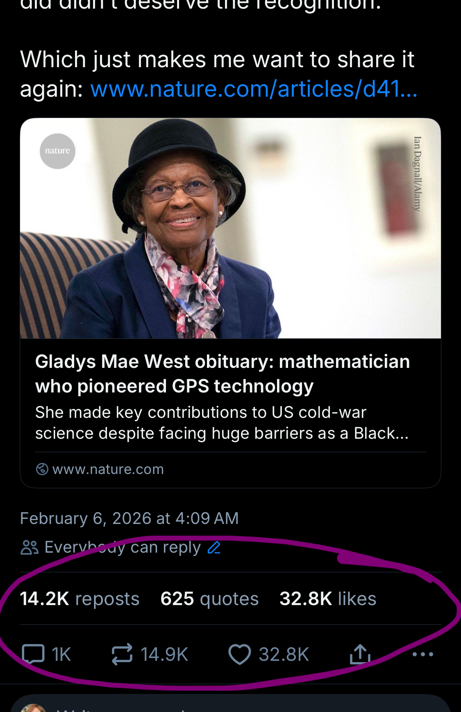Click the Gladys Mae West obituary headline
This screenshot has width=461, height=712.
coord(223,374)
